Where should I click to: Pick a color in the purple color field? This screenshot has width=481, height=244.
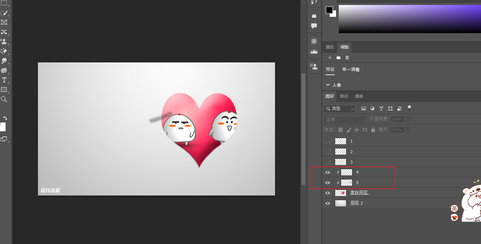point(410,19)
